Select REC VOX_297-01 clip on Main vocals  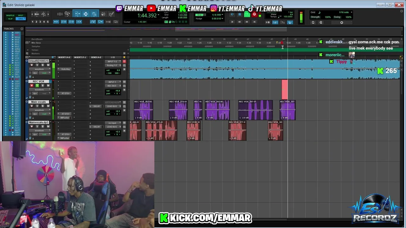tap(256, 111)
